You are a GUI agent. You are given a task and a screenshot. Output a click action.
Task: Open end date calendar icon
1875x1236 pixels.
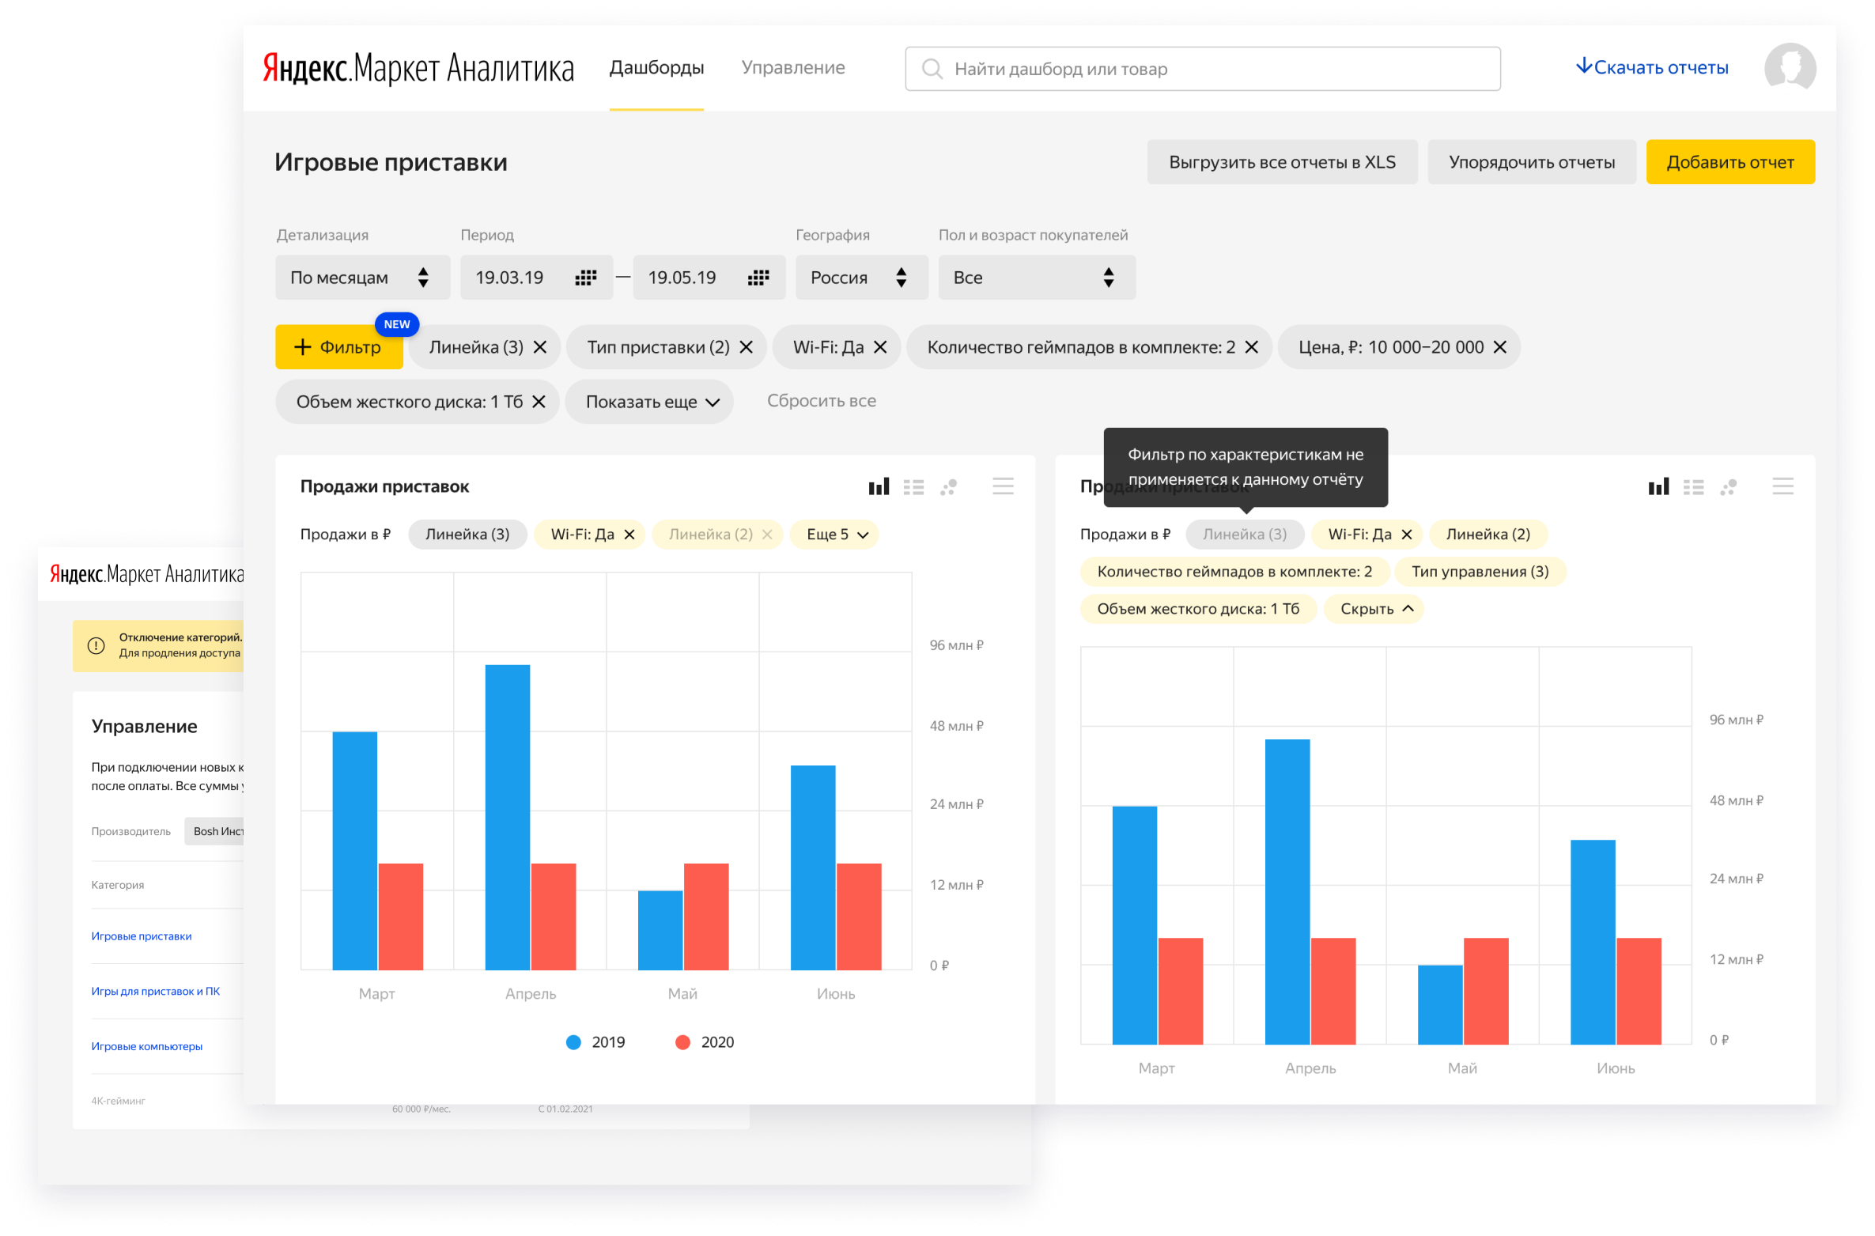[758, 278]
